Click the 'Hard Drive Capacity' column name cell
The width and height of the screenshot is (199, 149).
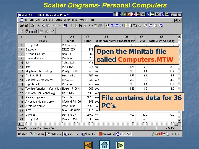[x=161, y=41]
